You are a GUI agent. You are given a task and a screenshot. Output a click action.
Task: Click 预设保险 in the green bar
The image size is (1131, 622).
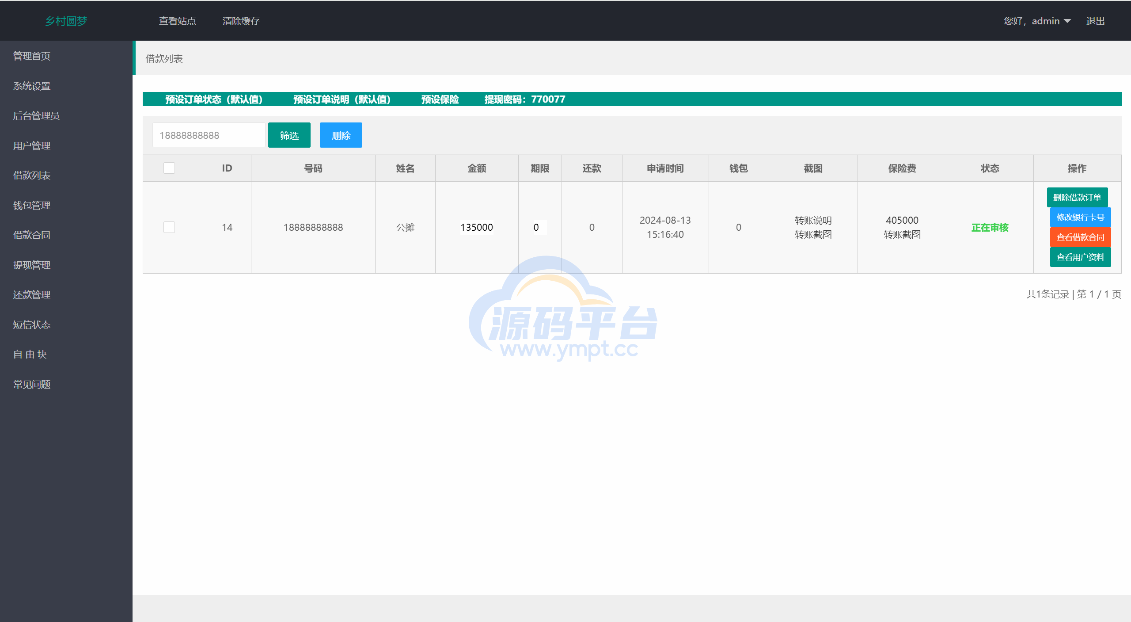click(x=440, y=99)
